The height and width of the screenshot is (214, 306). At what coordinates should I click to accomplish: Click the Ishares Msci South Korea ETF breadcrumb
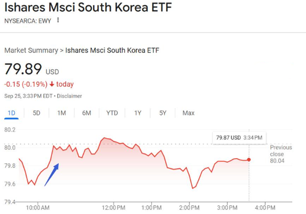click(112, 51)
